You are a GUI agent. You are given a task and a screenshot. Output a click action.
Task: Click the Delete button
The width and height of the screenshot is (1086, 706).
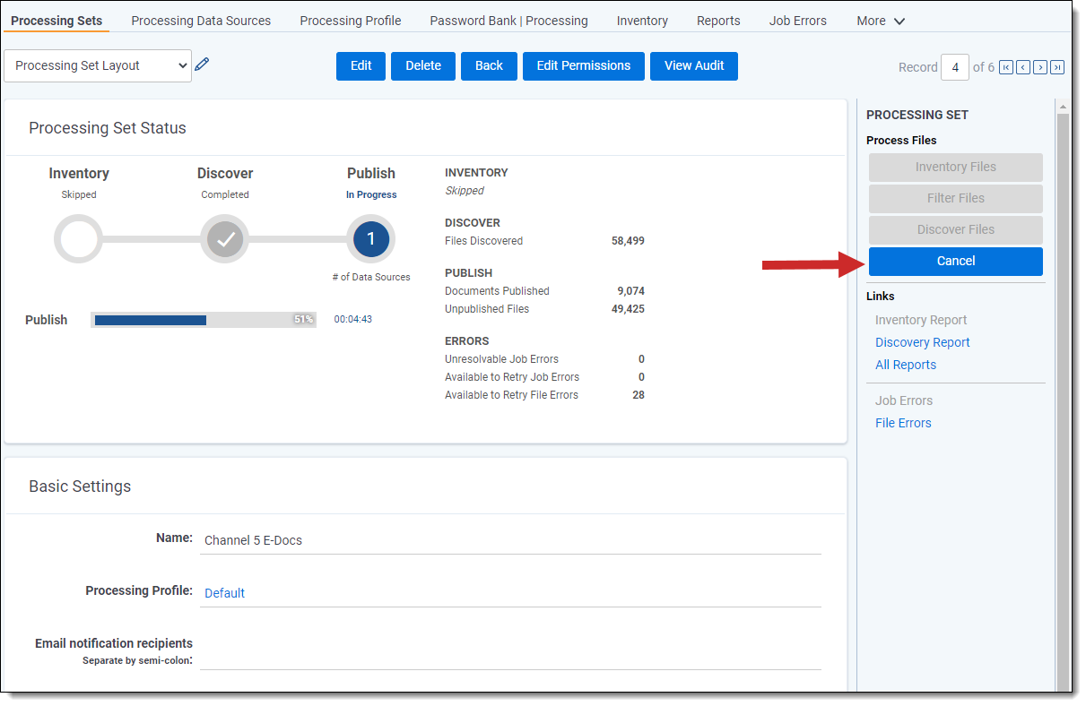click(x=423, y=65)
